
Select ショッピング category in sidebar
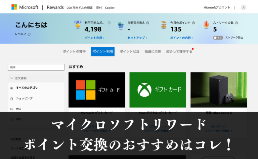tap(24, 98)
